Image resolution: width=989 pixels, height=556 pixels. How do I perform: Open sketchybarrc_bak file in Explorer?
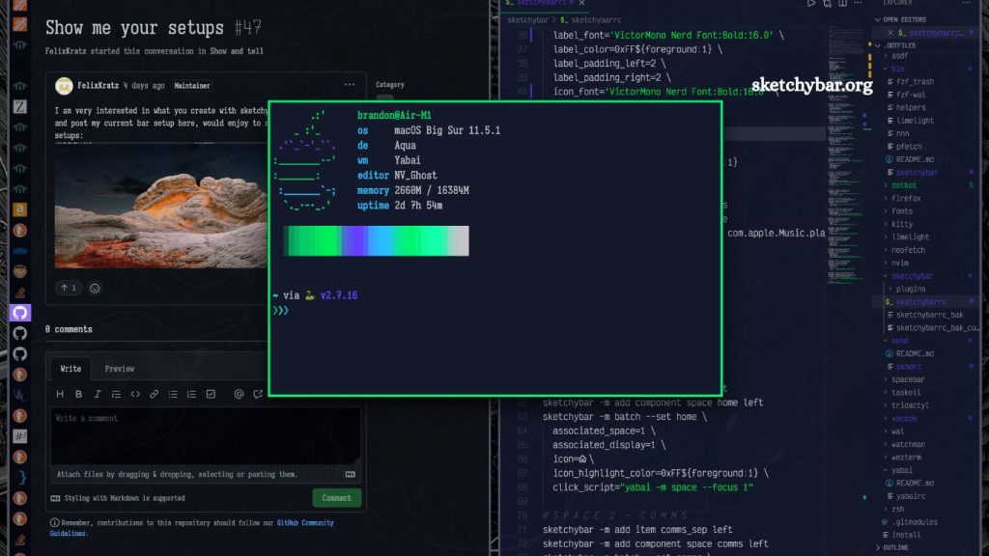(x=929, y=315)
